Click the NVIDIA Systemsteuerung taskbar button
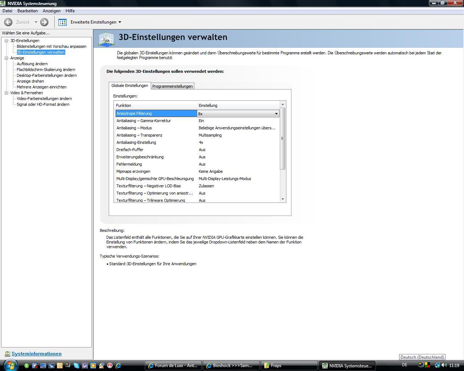The image size is (464, 371). pos(347,366)
